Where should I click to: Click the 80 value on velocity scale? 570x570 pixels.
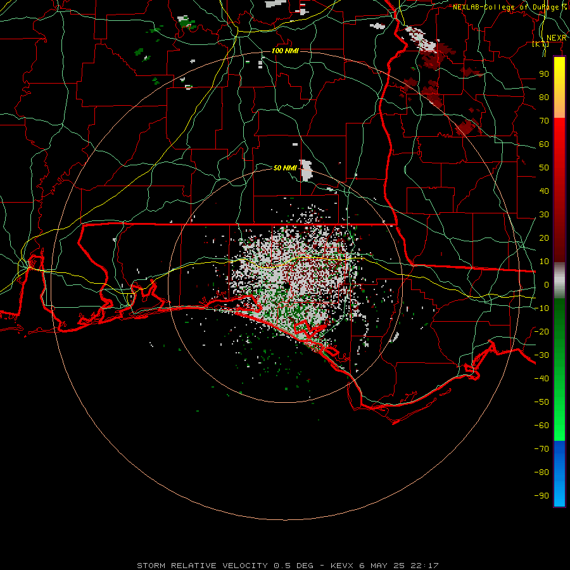[544, 98]
